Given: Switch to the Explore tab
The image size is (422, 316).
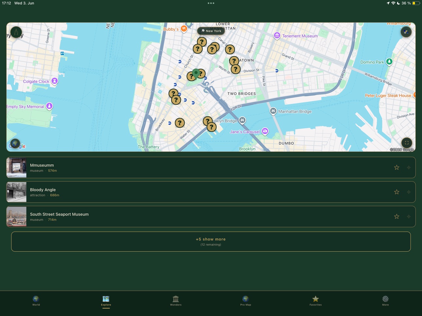Looking at the screenshot, I should (106, 301).
